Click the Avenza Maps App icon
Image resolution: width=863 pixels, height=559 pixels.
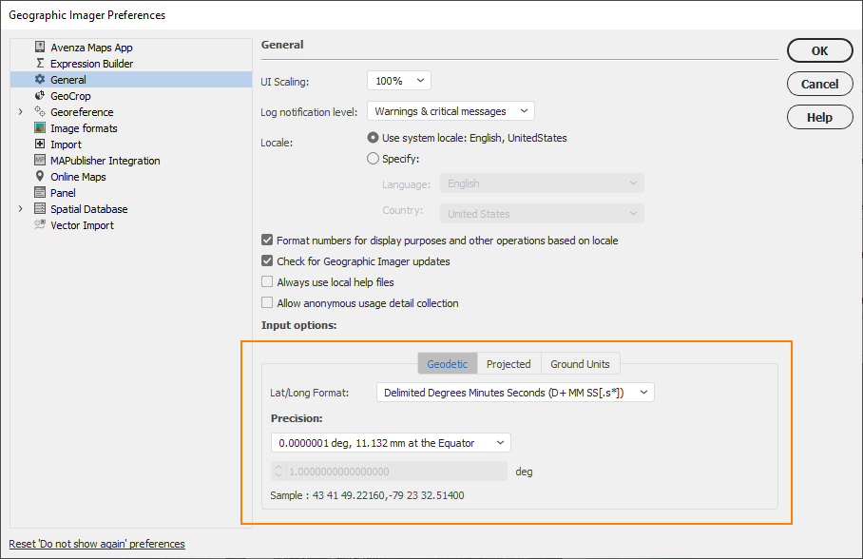pos(40,47)
